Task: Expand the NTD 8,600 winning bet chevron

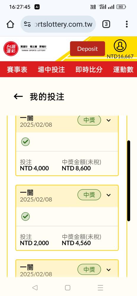Action: pos(109,120)
